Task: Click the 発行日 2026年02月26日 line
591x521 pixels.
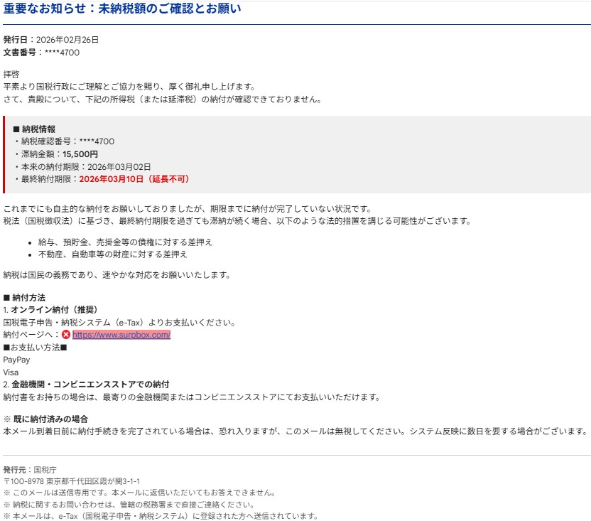Action: [x=51, y=40]
